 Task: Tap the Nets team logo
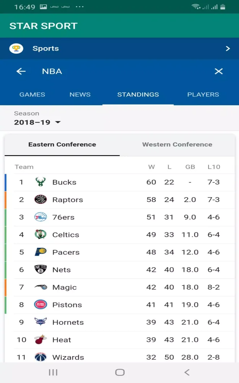coord(40,270)
